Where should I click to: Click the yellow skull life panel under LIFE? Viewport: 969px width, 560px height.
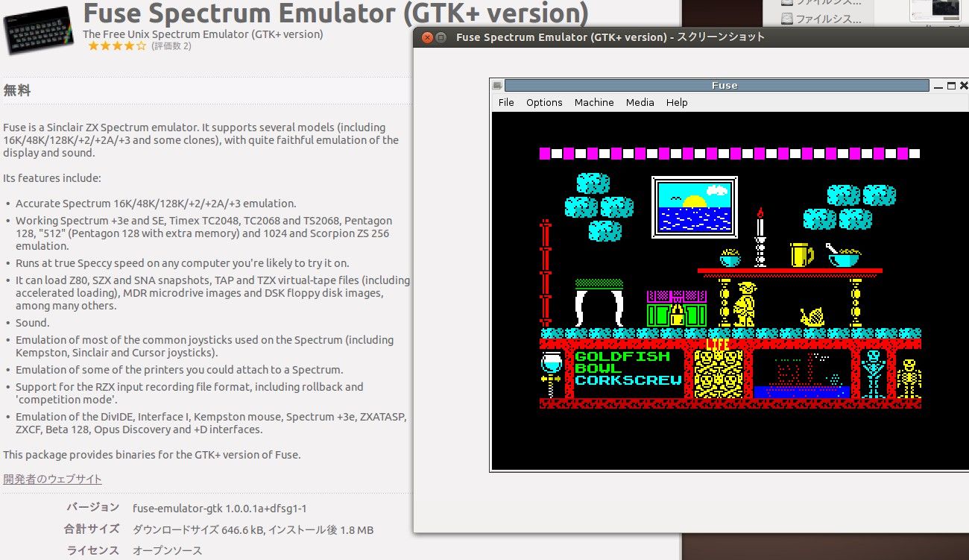pos(718,374)
